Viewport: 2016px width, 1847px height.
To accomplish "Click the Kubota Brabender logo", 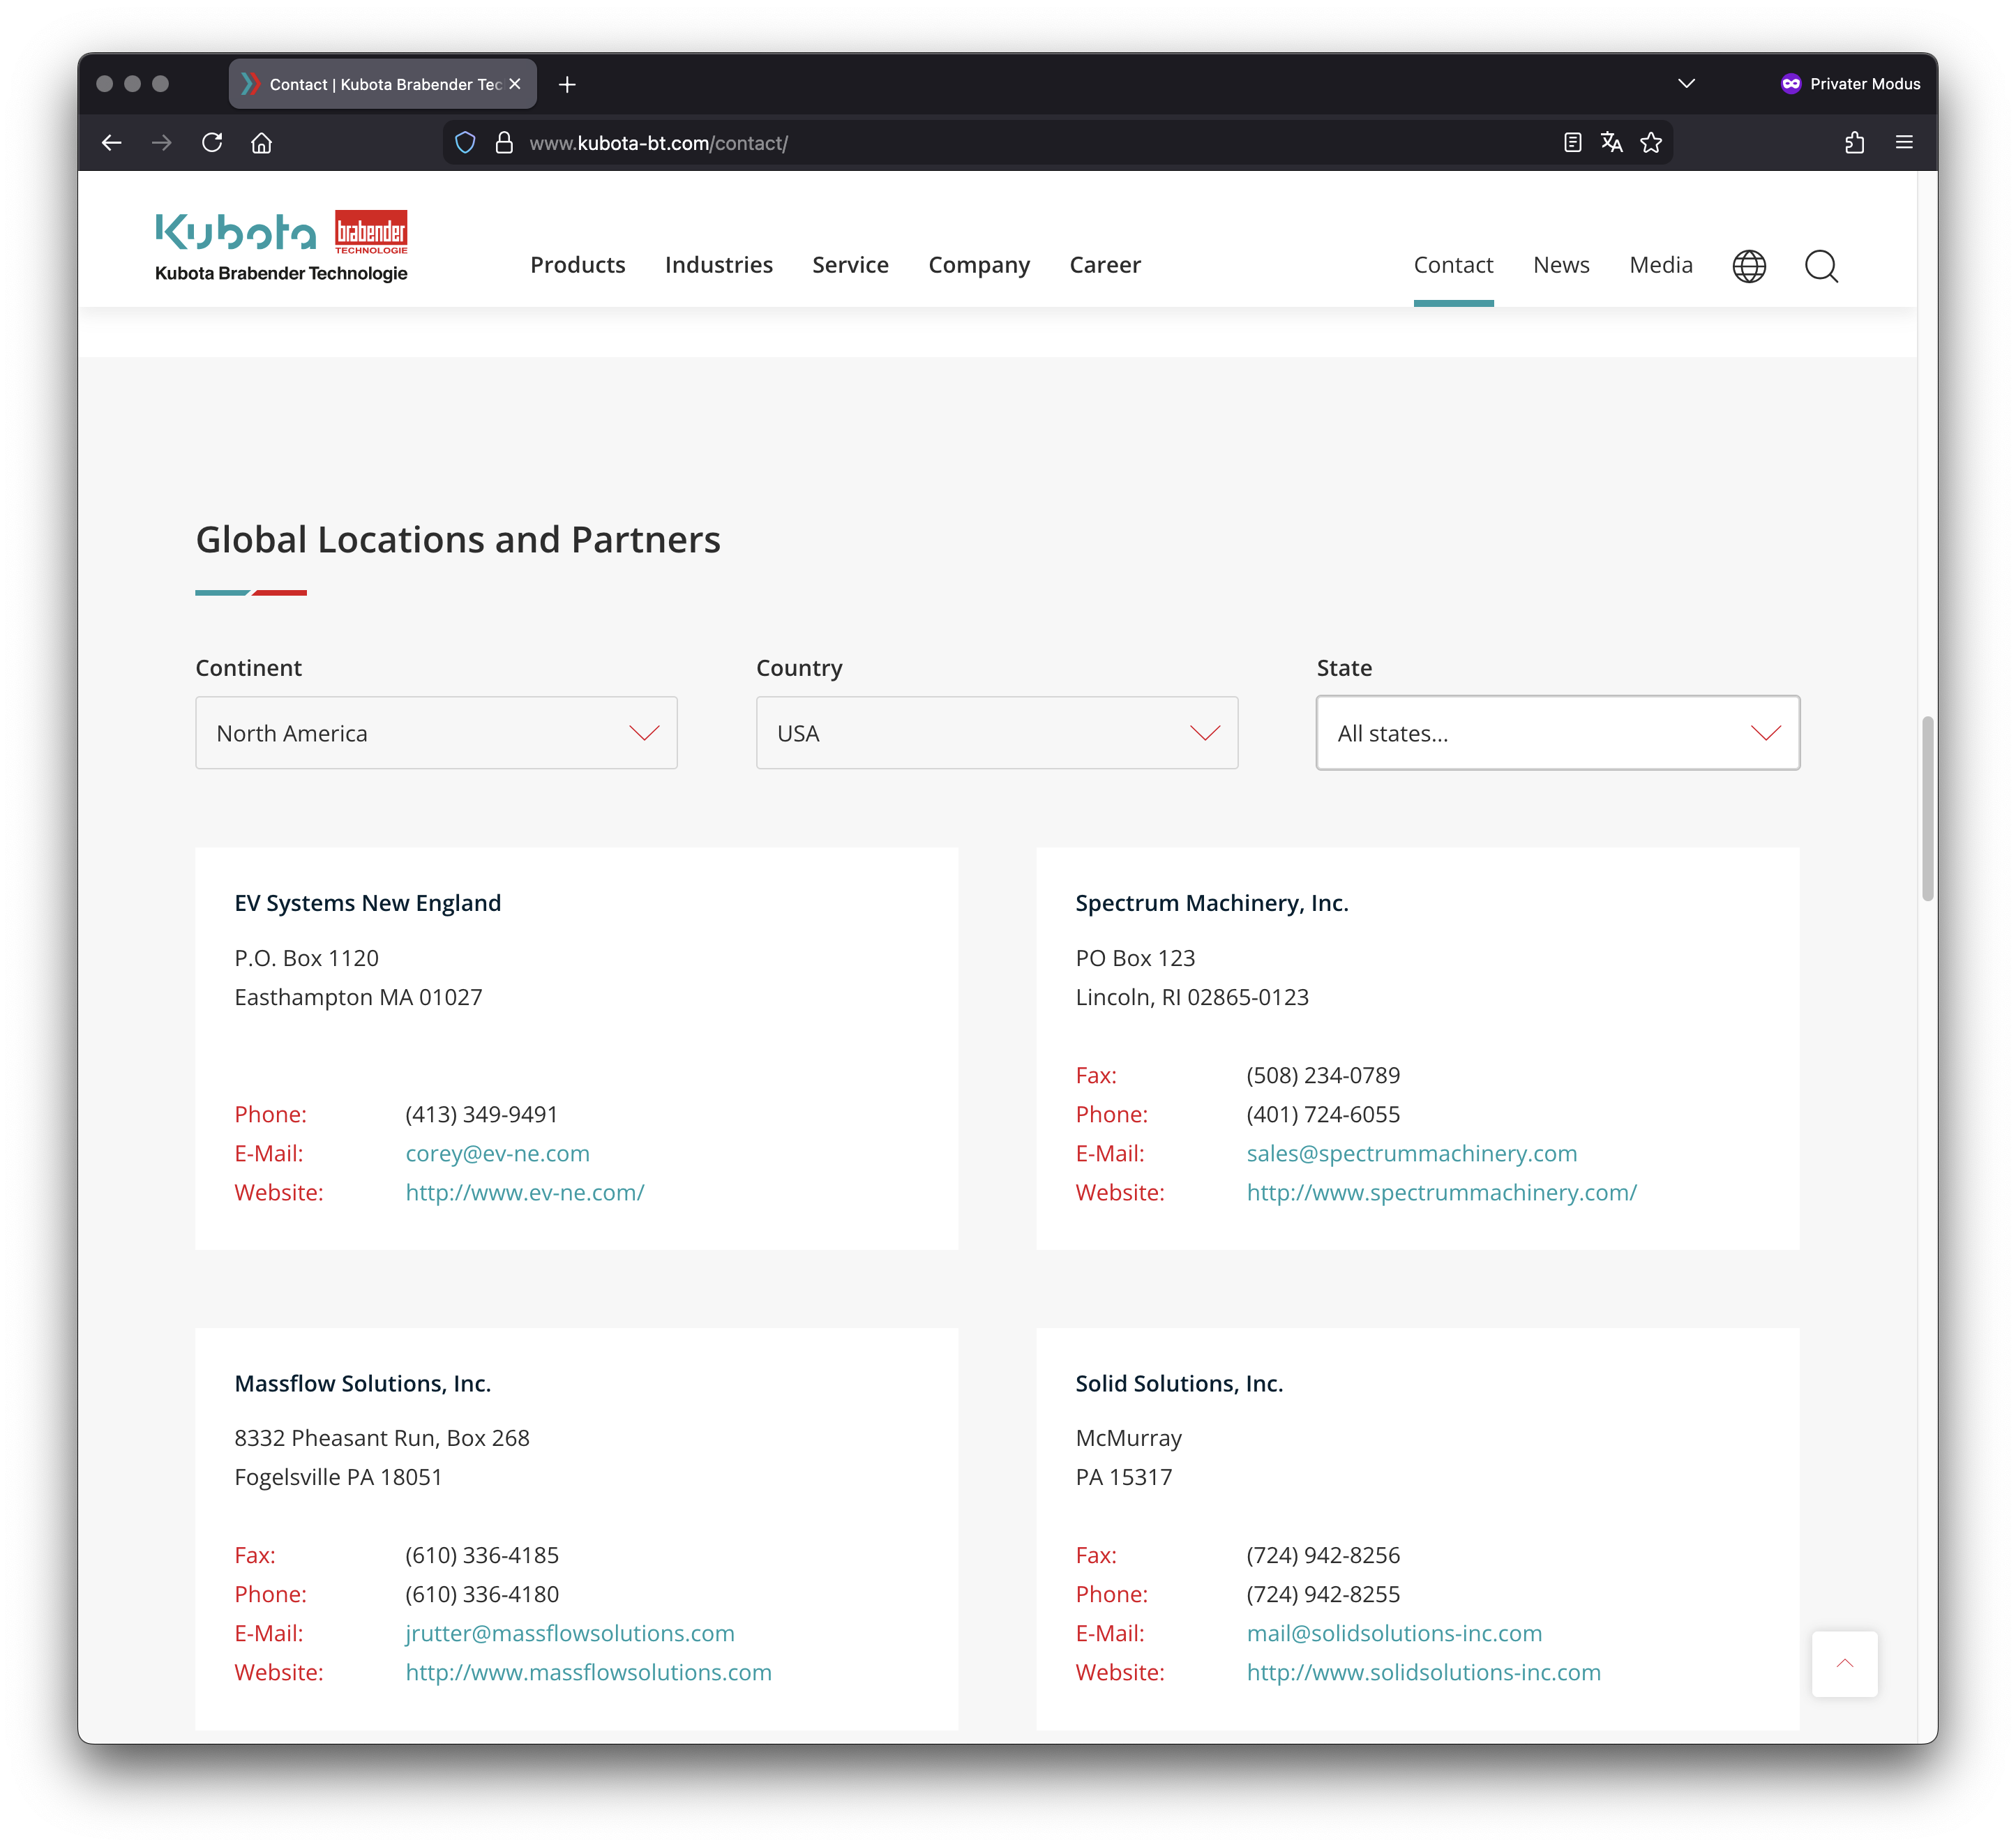I will (x=281, y=246).
